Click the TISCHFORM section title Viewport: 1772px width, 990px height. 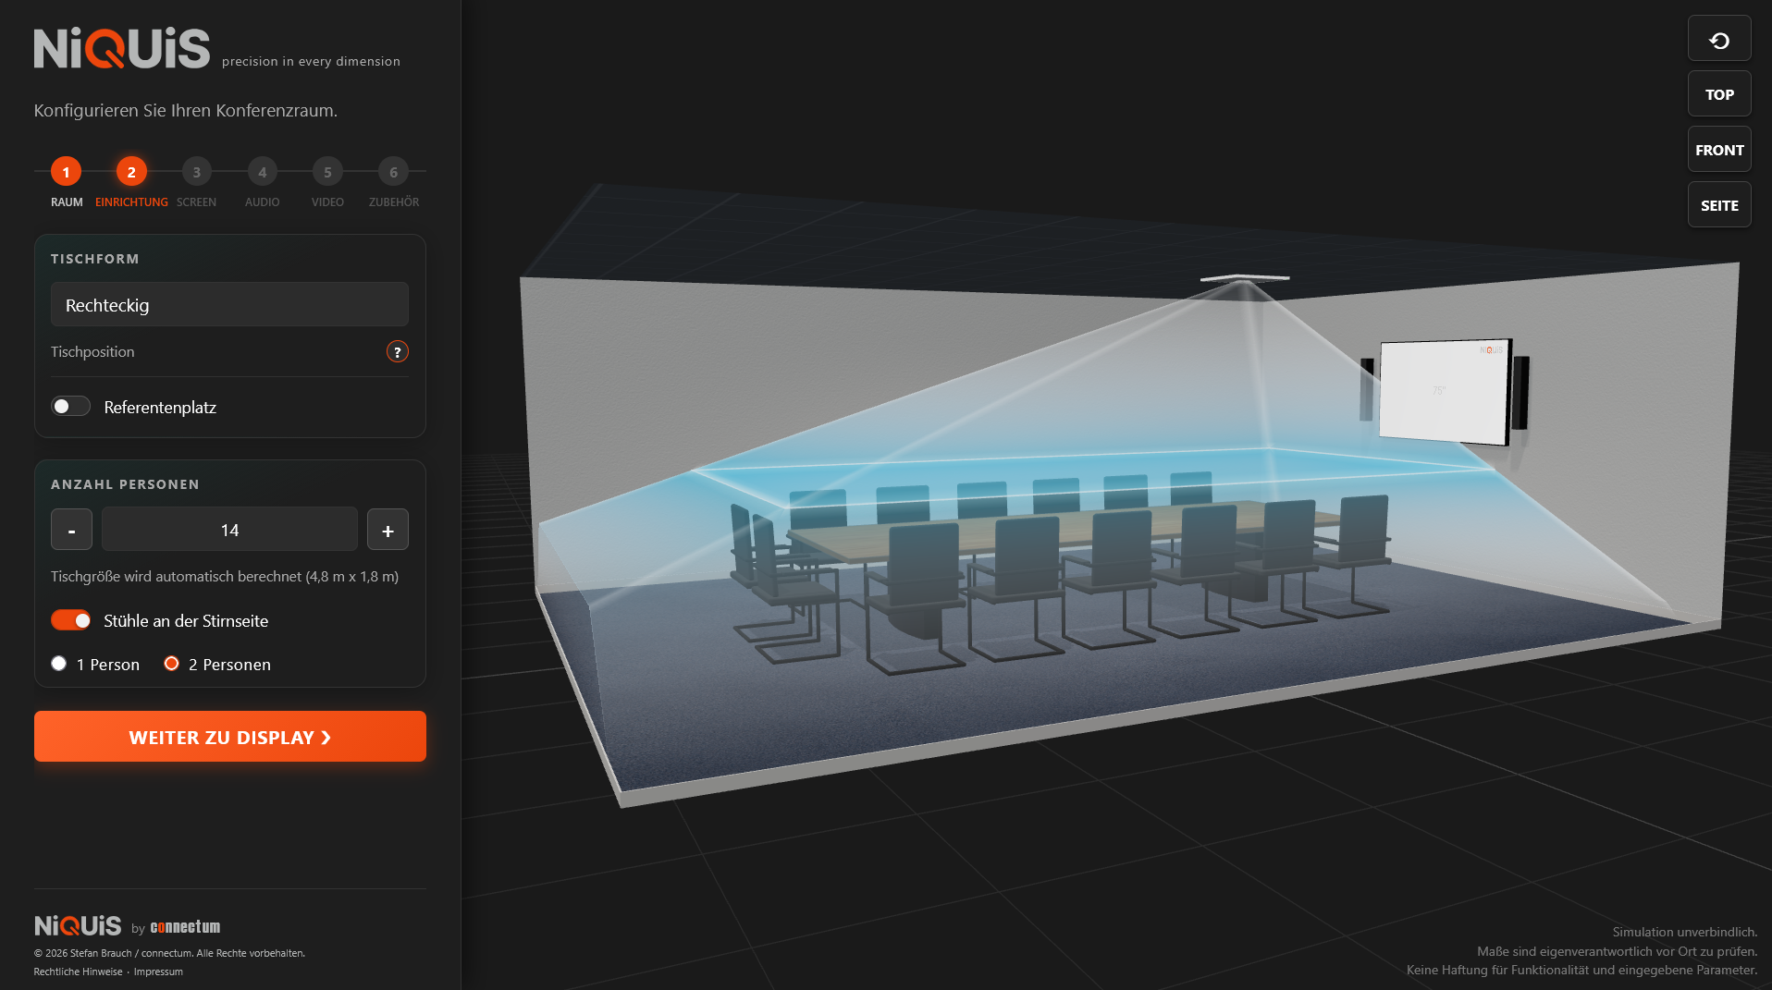(x=95, y=259)
